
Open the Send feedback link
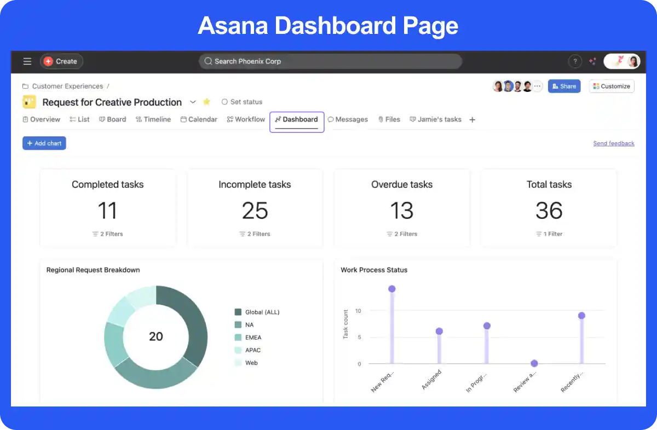(614, 143)
